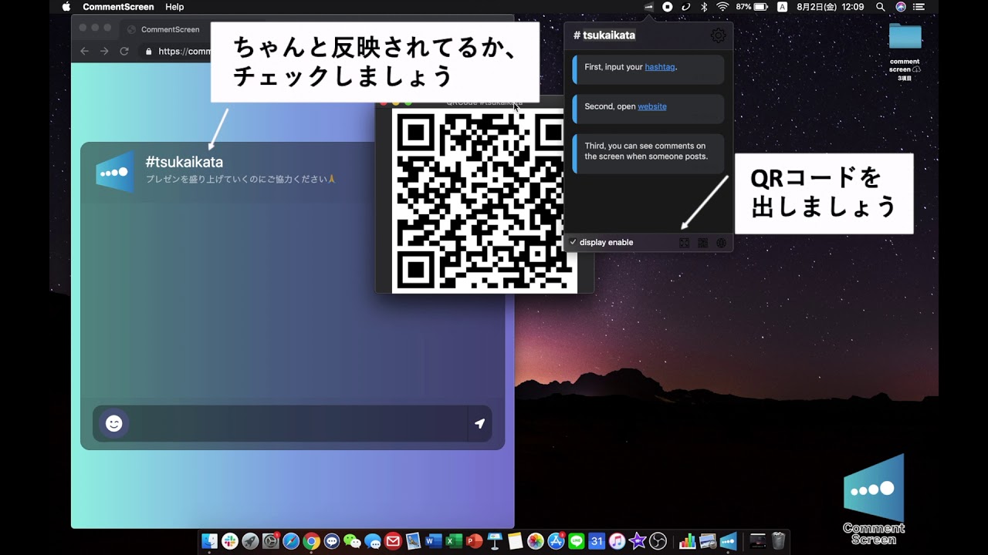Click the QR code image
Screen dimensions: 988x555
coord(485,200)
